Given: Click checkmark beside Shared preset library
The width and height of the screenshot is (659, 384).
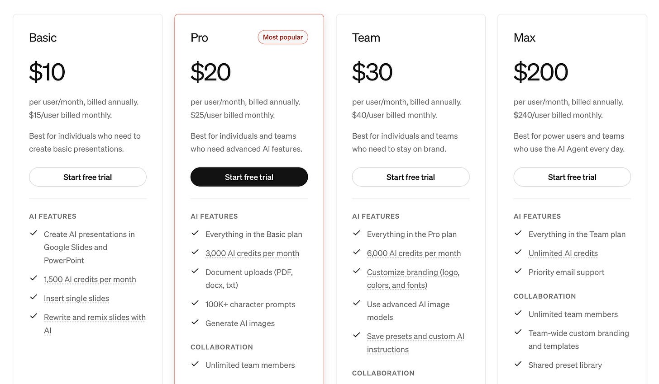Looking at the screenshot, I should click(x=518, y=364).
